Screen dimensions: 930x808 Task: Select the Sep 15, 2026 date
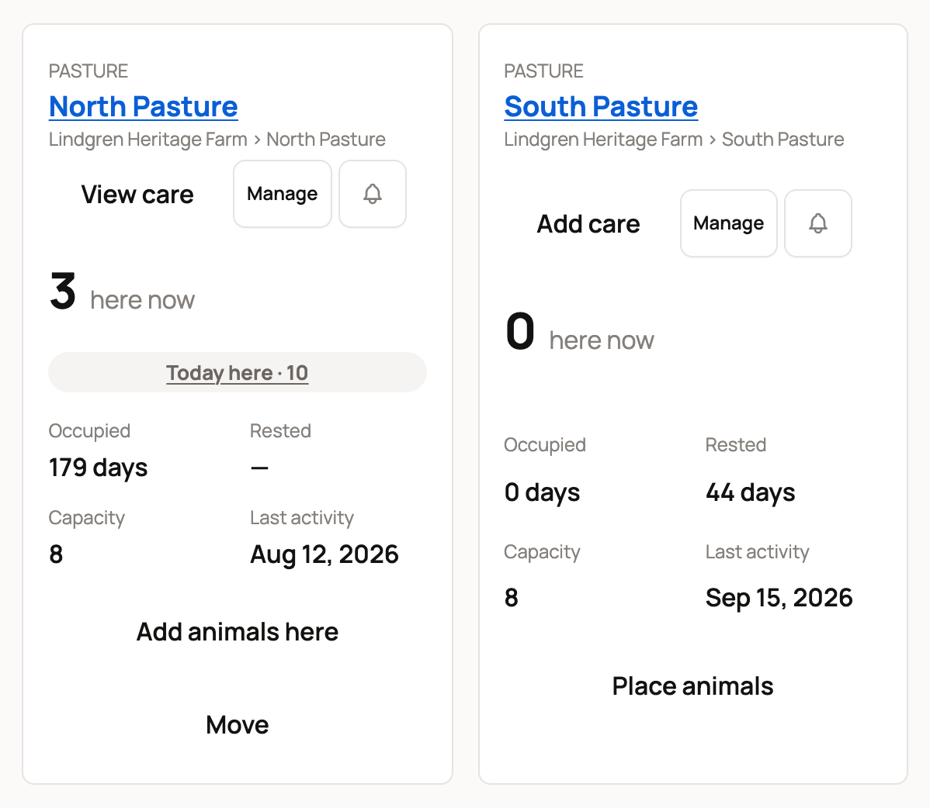tap(779, 599)
